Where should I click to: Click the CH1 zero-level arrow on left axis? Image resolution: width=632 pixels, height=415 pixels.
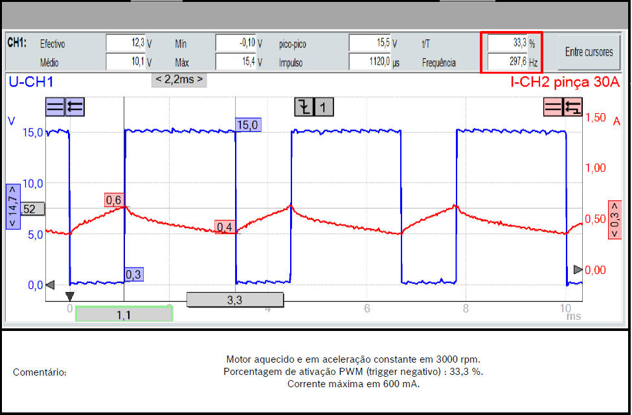click(50, 284)
